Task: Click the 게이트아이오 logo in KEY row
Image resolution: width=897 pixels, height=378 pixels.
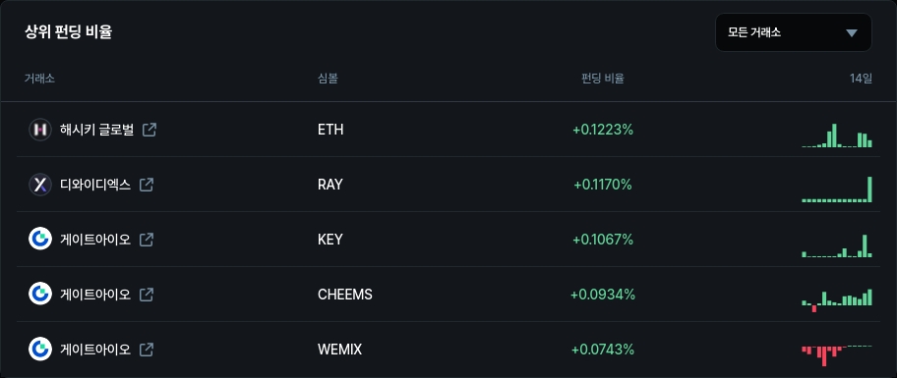Action: (40, 240)
